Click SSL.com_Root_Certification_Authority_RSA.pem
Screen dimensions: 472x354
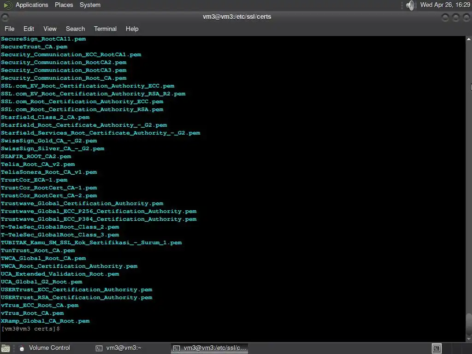pos(82,109)
